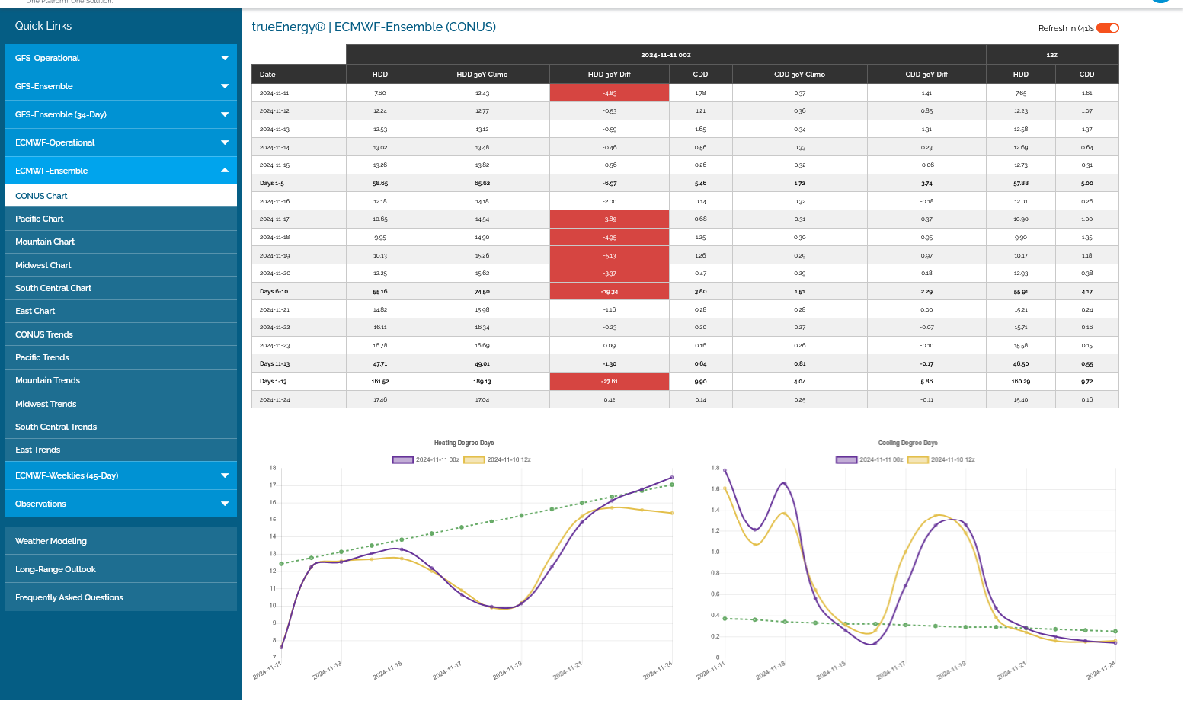Expand ECMWF-Weeklies (45-Day) section arrow
Viewport: 1184px width, 701px height.
[x=225, y=475]
